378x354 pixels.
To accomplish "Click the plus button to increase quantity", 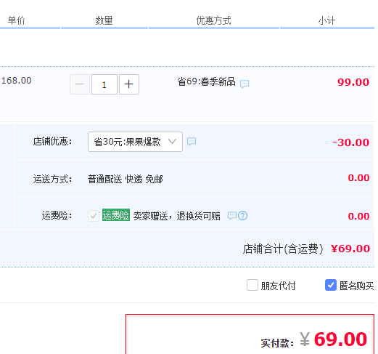I will (129, 84).
